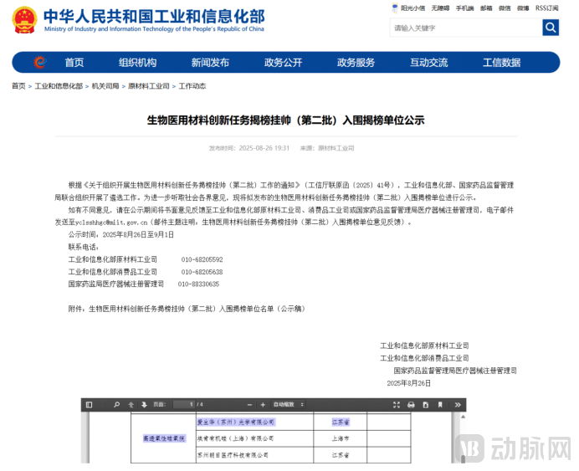The height and width of the screenshot is (471, 579).
Task: Click the 原材料工业司 breadcrumb link
Action: (x=148, y=86)
